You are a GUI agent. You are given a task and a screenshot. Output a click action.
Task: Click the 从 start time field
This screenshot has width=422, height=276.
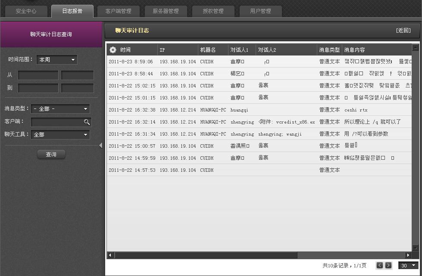(78, 75)
